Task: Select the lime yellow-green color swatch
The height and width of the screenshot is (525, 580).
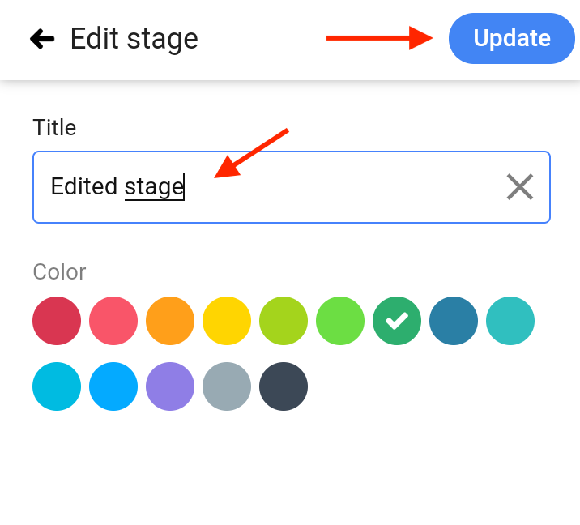Action: click(x=284, y=321)
